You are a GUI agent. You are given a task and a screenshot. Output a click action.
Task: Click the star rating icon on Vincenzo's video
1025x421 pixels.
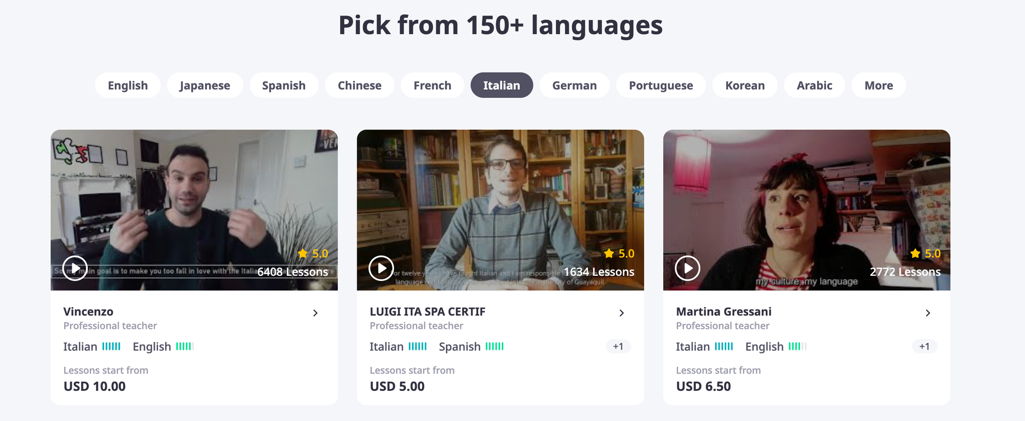click(301, 253)
